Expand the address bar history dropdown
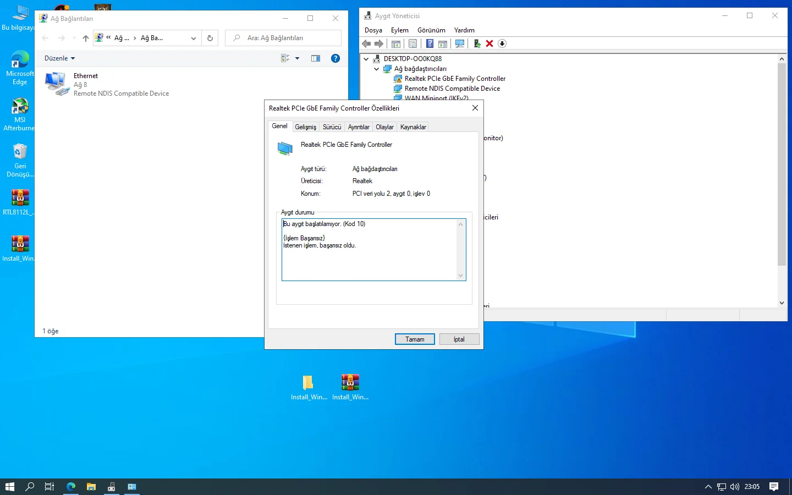This screenshot has height=495, width=792. point(193,38)
